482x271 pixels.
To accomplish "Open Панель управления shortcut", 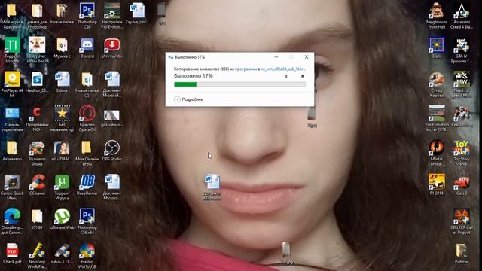I will point(12,119).
